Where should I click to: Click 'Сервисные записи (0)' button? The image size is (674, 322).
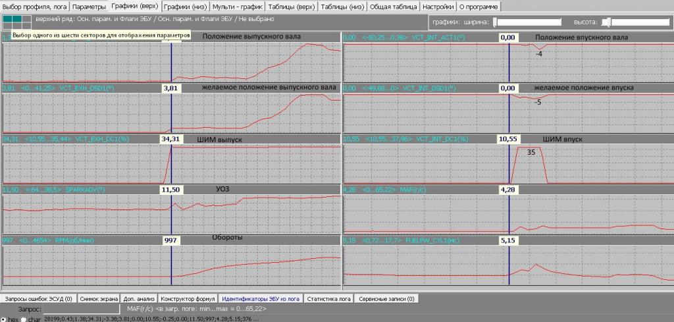pos(386,299)
